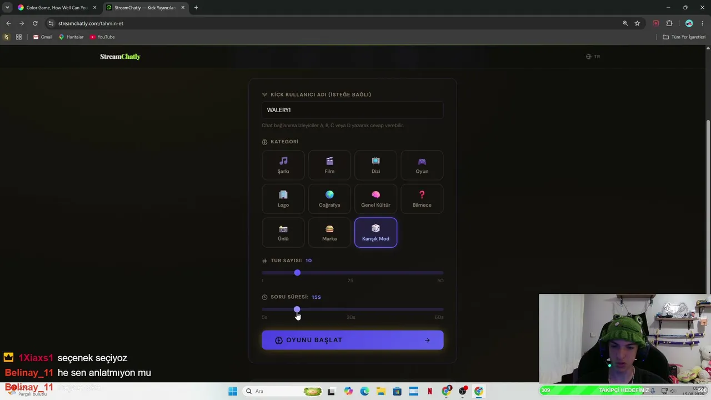
Task: Open Microsoft Edge from the taskbar
Action: tap(364, 391)
